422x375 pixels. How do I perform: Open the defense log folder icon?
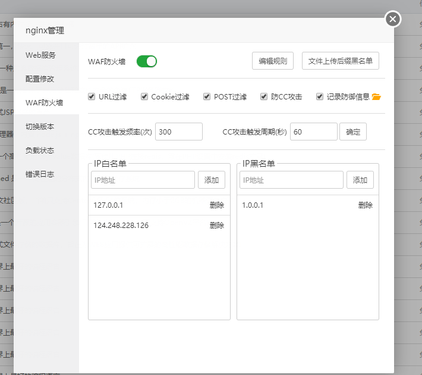point(376,97)
